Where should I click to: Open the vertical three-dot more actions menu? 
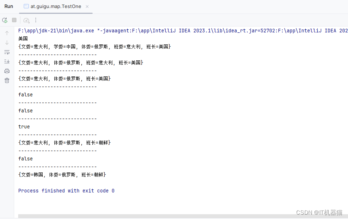pyautogui.click(x=36, y=20)
